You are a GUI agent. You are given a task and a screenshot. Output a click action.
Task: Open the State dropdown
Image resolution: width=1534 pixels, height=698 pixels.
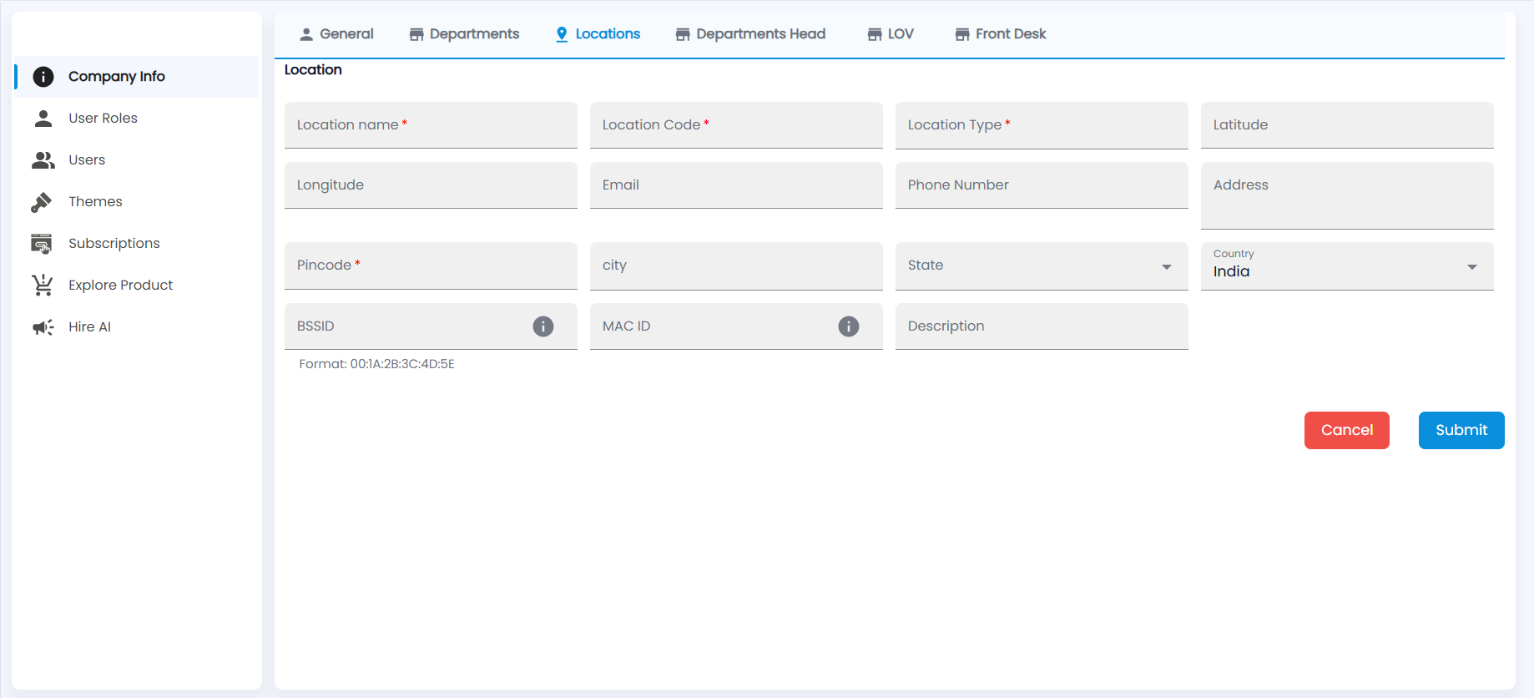(1042, 266)
